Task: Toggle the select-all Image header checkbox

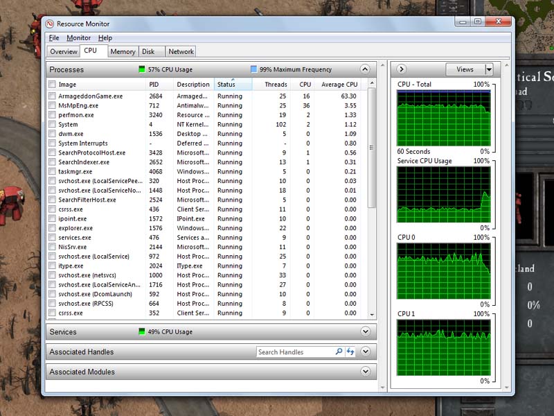Action: point(53,84)
